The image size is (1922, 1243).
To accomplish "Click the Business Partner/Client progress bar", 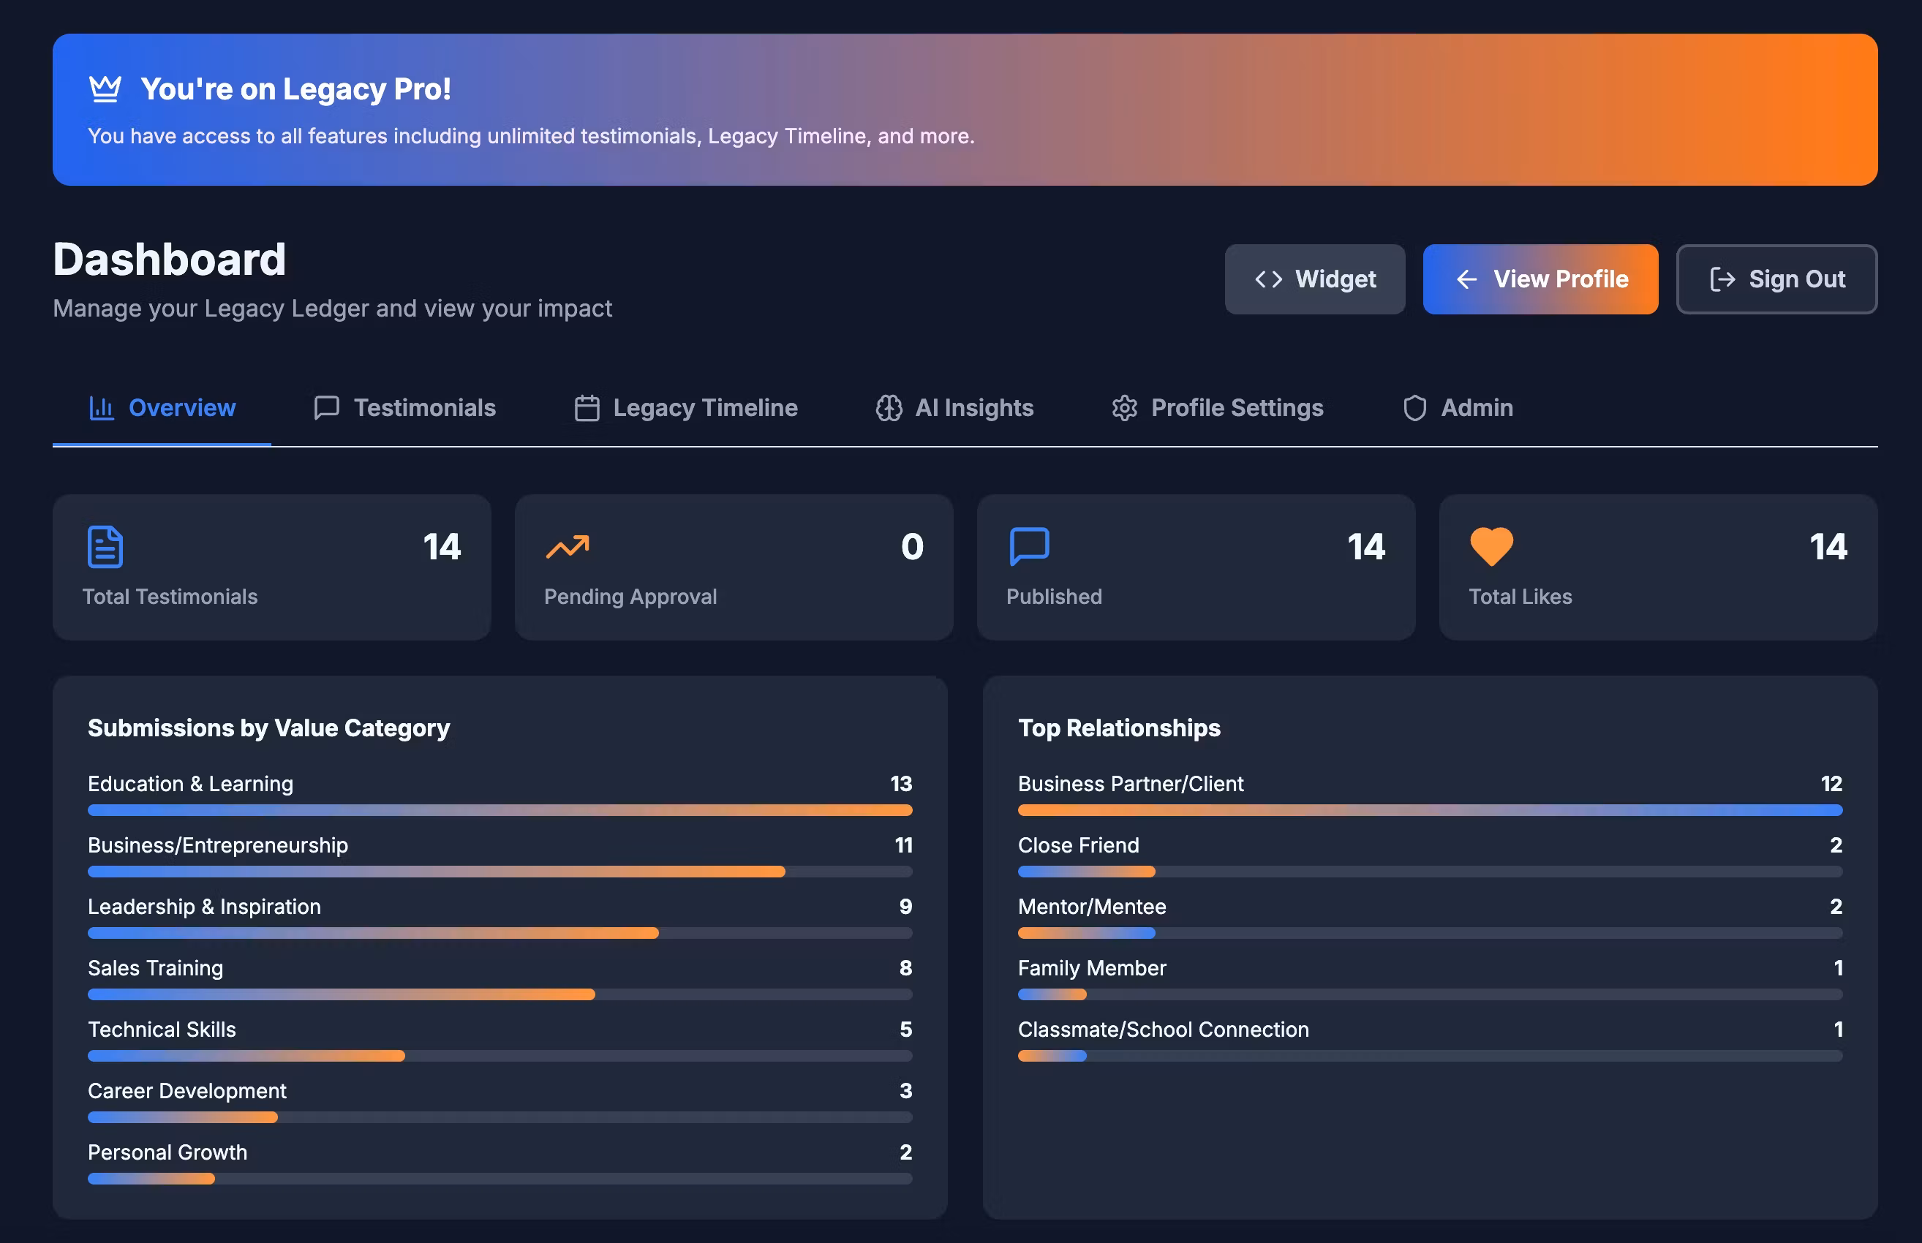I will pyautogui.click(x=1430, y=809).
